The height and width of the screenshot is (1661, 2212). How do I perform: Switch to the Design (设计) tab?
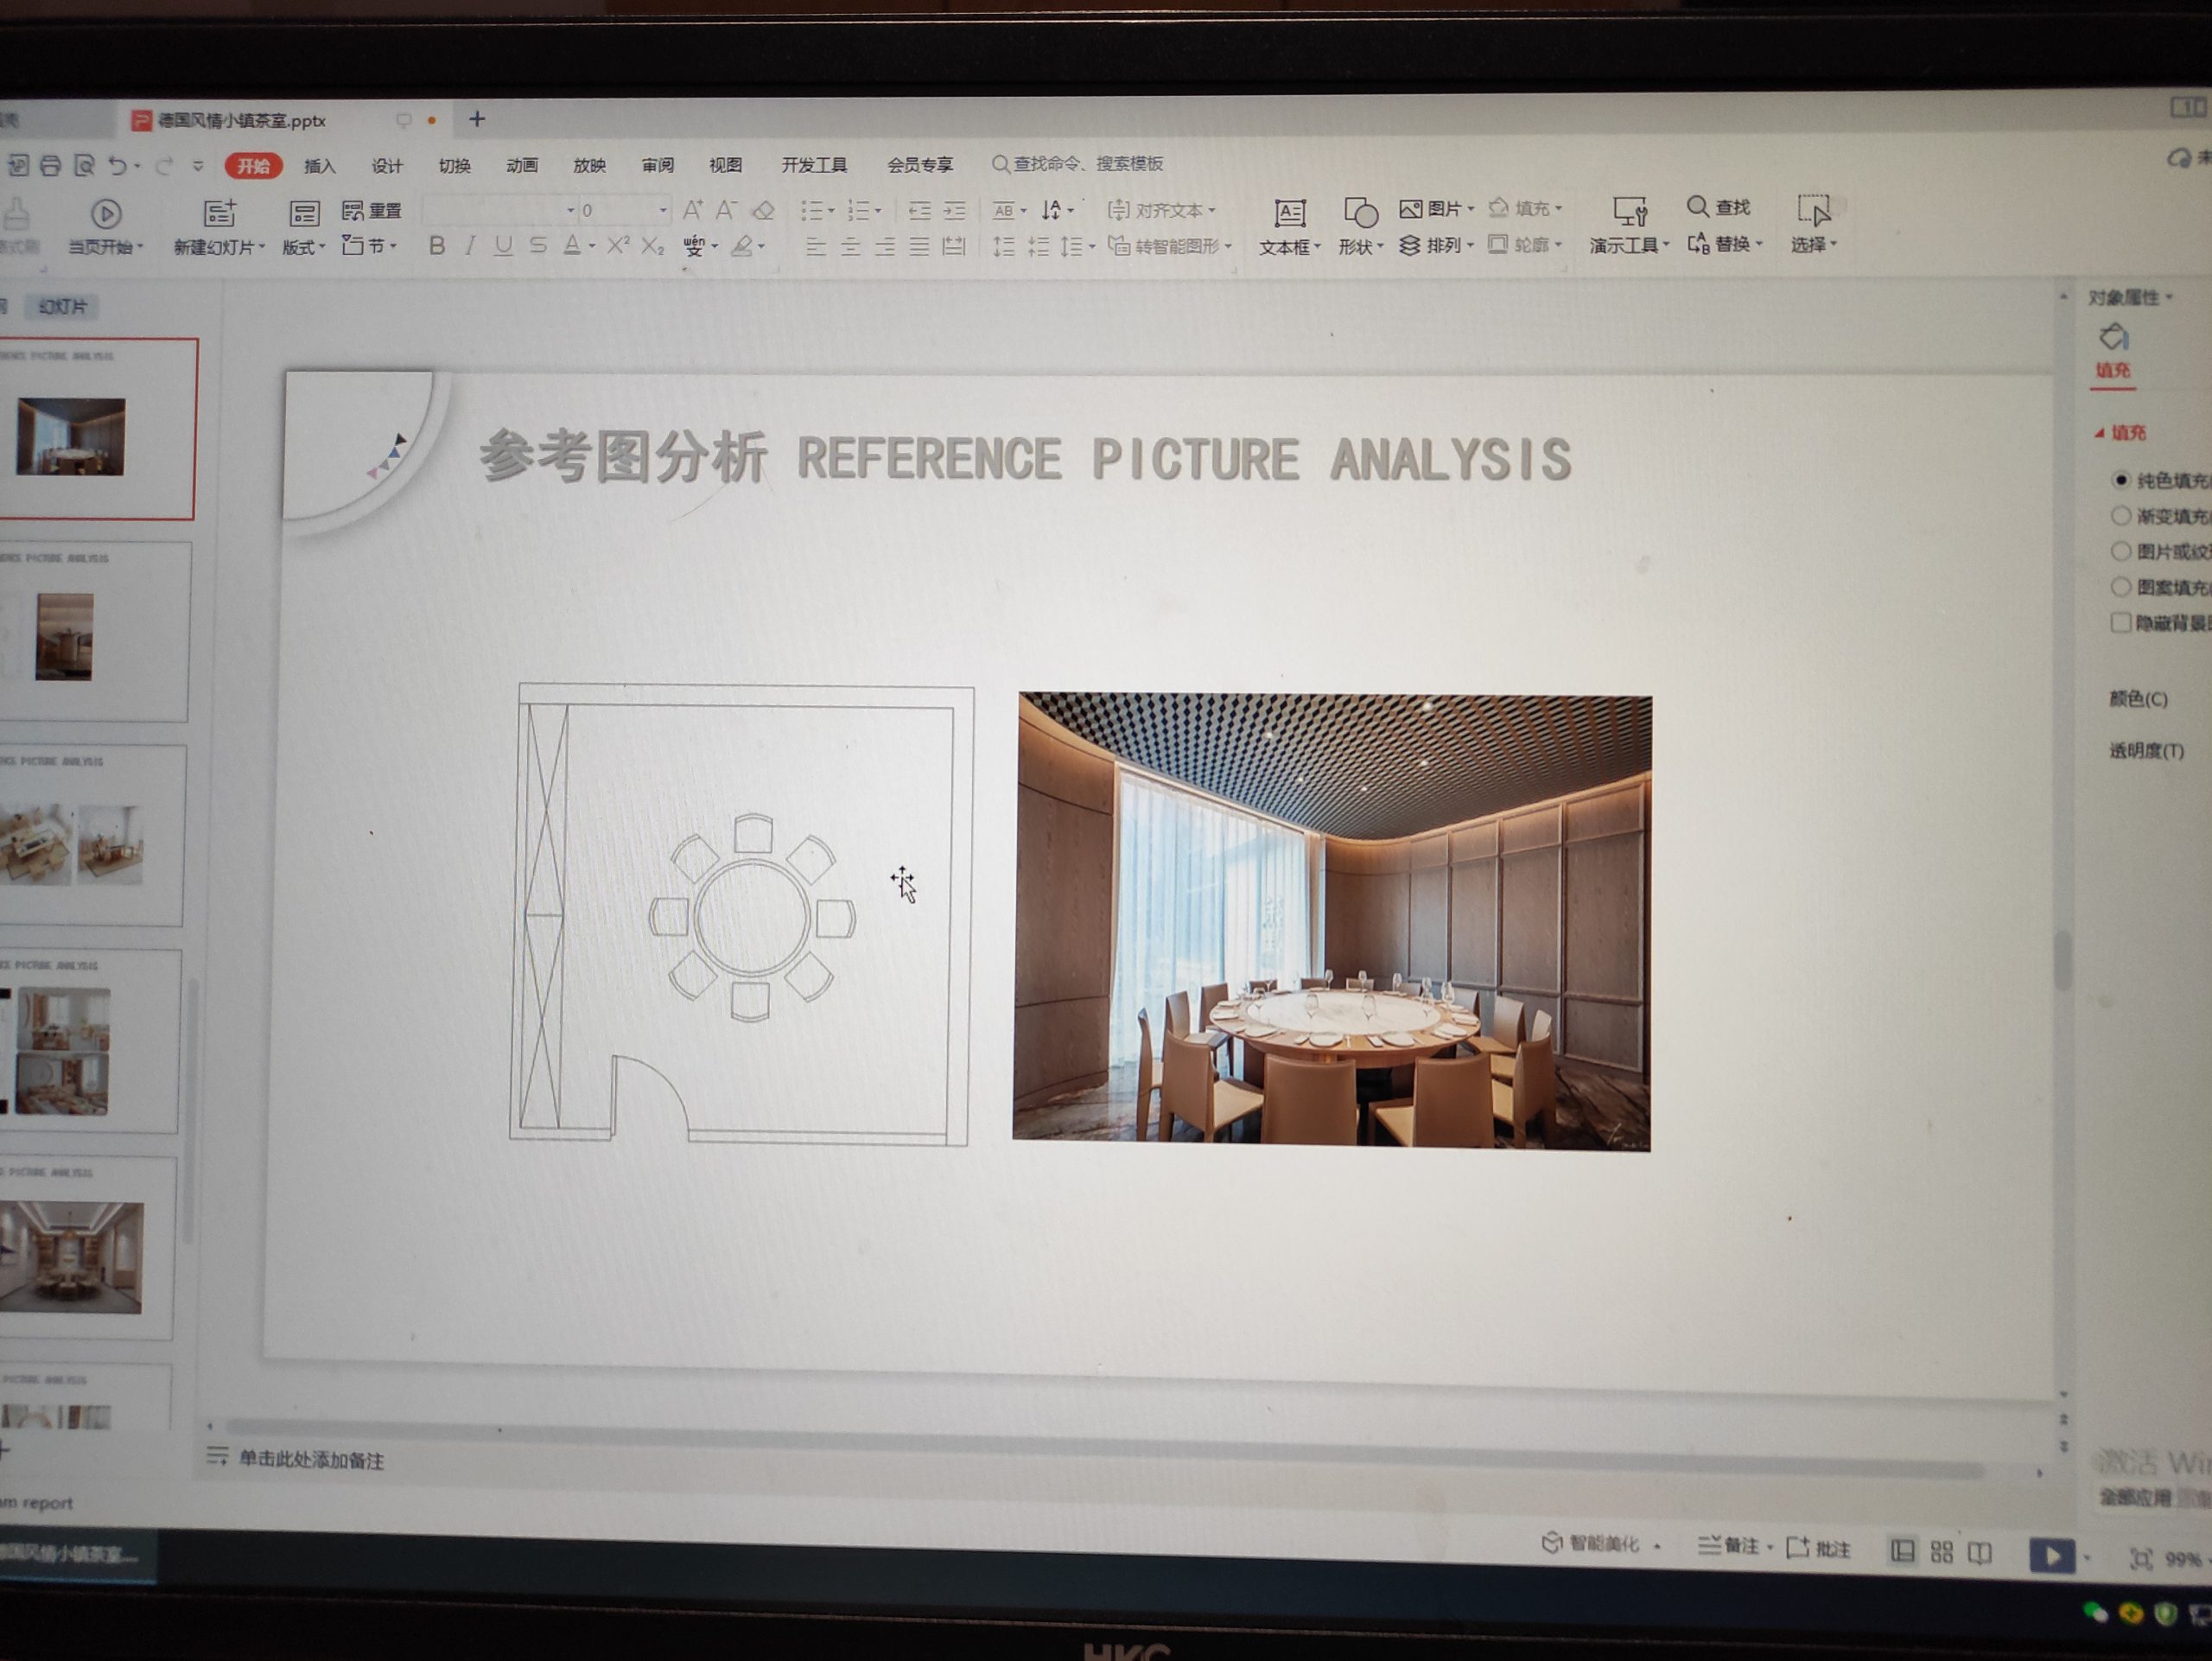[x=387, y=166]
